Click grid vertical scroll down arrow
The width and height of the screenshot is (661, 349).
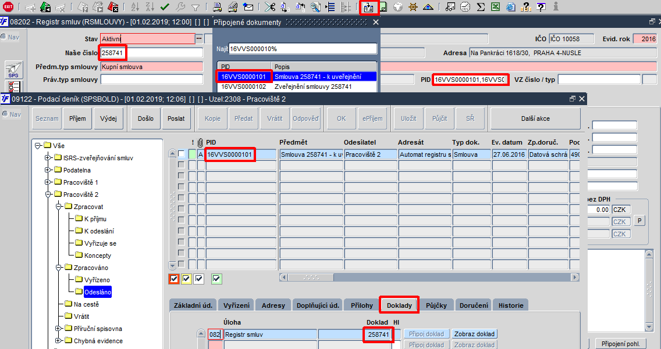(x=172, y=266)
